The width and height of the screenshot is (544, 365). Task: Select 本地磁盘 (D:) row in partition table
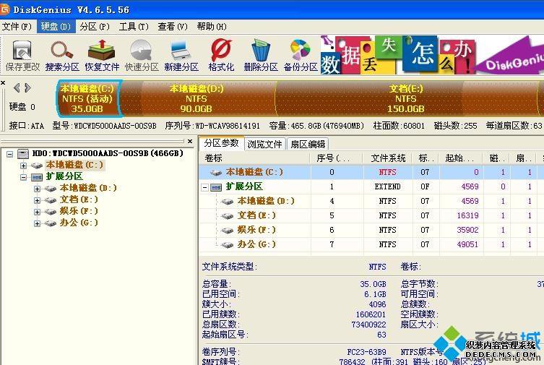point(371,201)
